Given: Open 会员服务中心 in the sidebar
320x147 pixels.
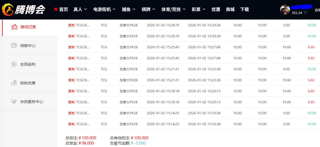Looking at the screenshot, I should pyautogui.click(x=31, y=102).
